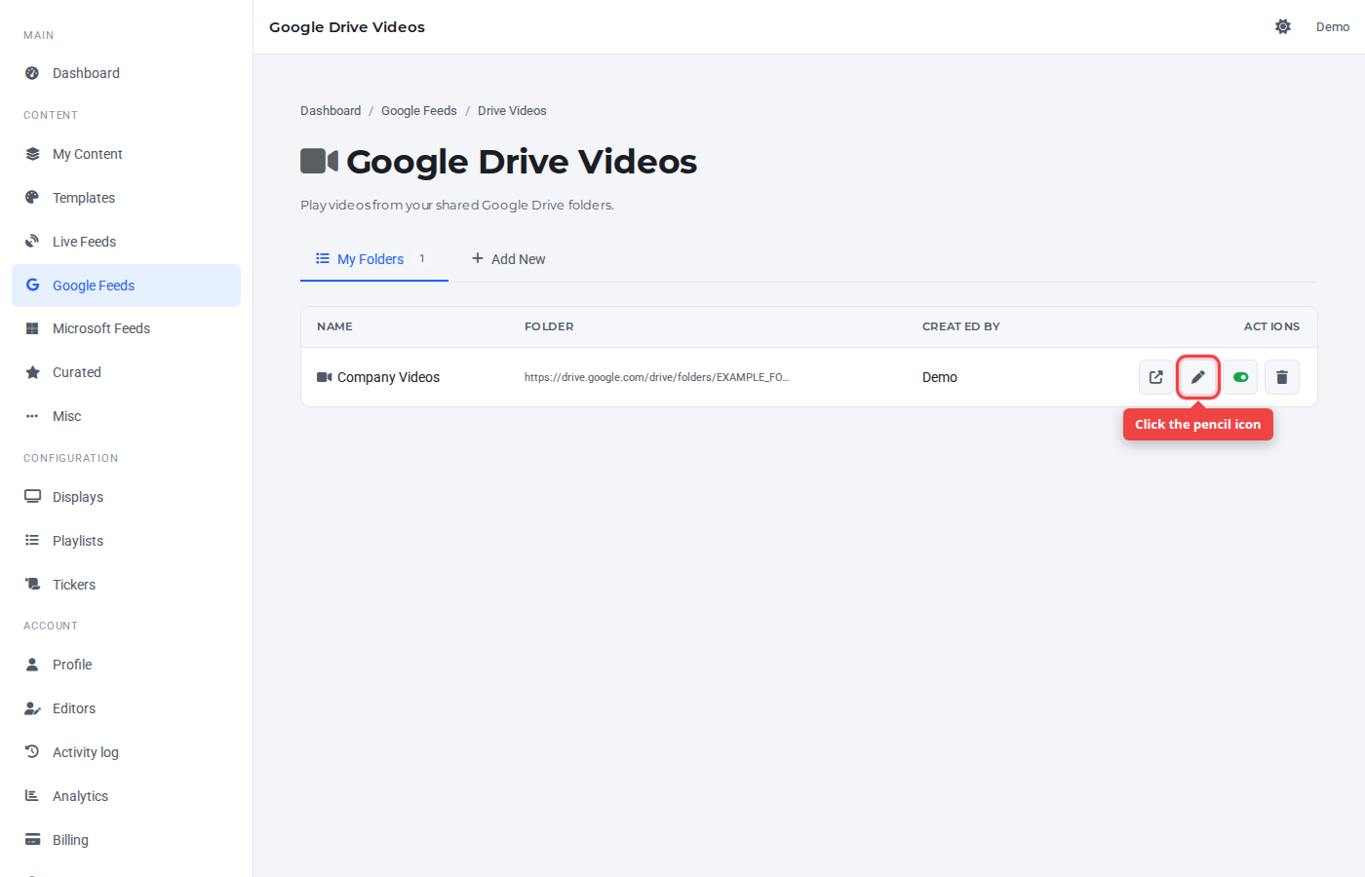The image size is (1365, 877).
Task: Toggle the Company Videos active switch
Action: tap(1240, 377)
